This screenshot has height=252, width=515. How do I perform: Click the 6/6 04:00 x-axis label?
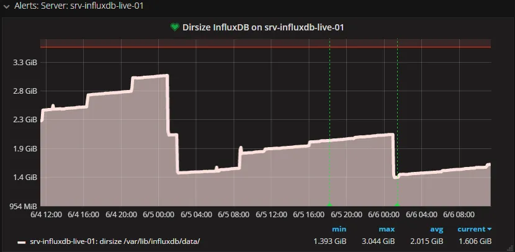[x=421, y=215]
